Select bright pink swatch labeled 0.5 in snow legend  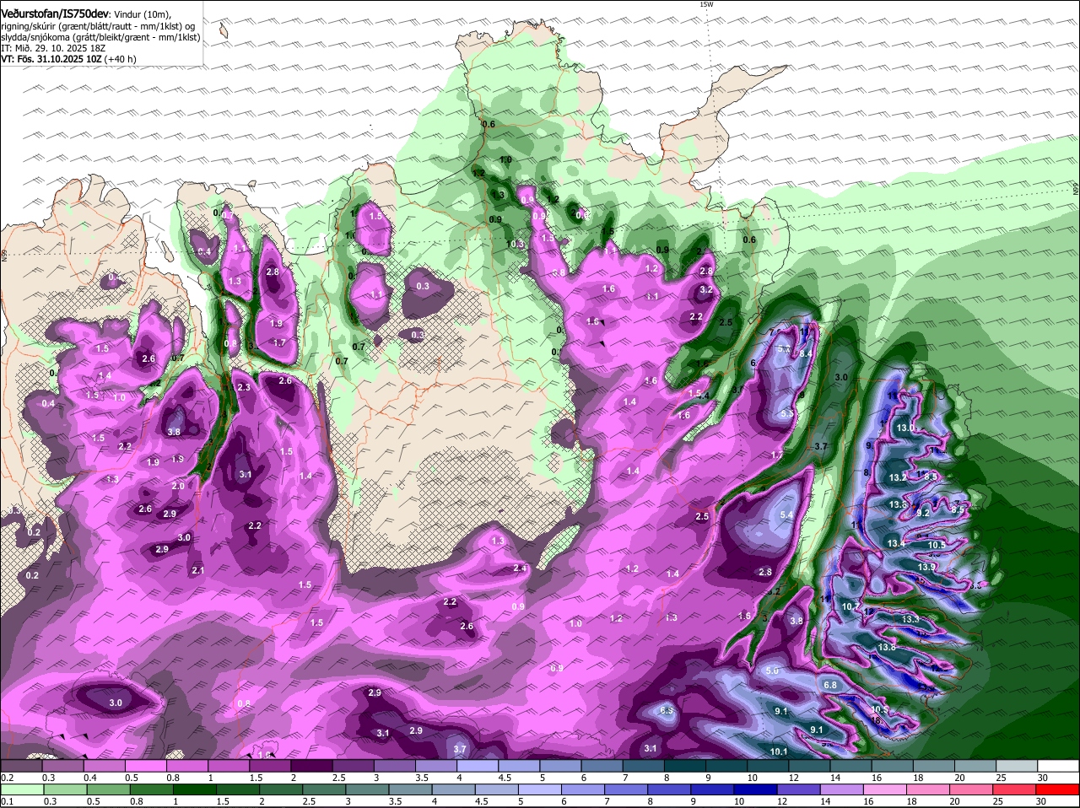(x=145, y=766)
